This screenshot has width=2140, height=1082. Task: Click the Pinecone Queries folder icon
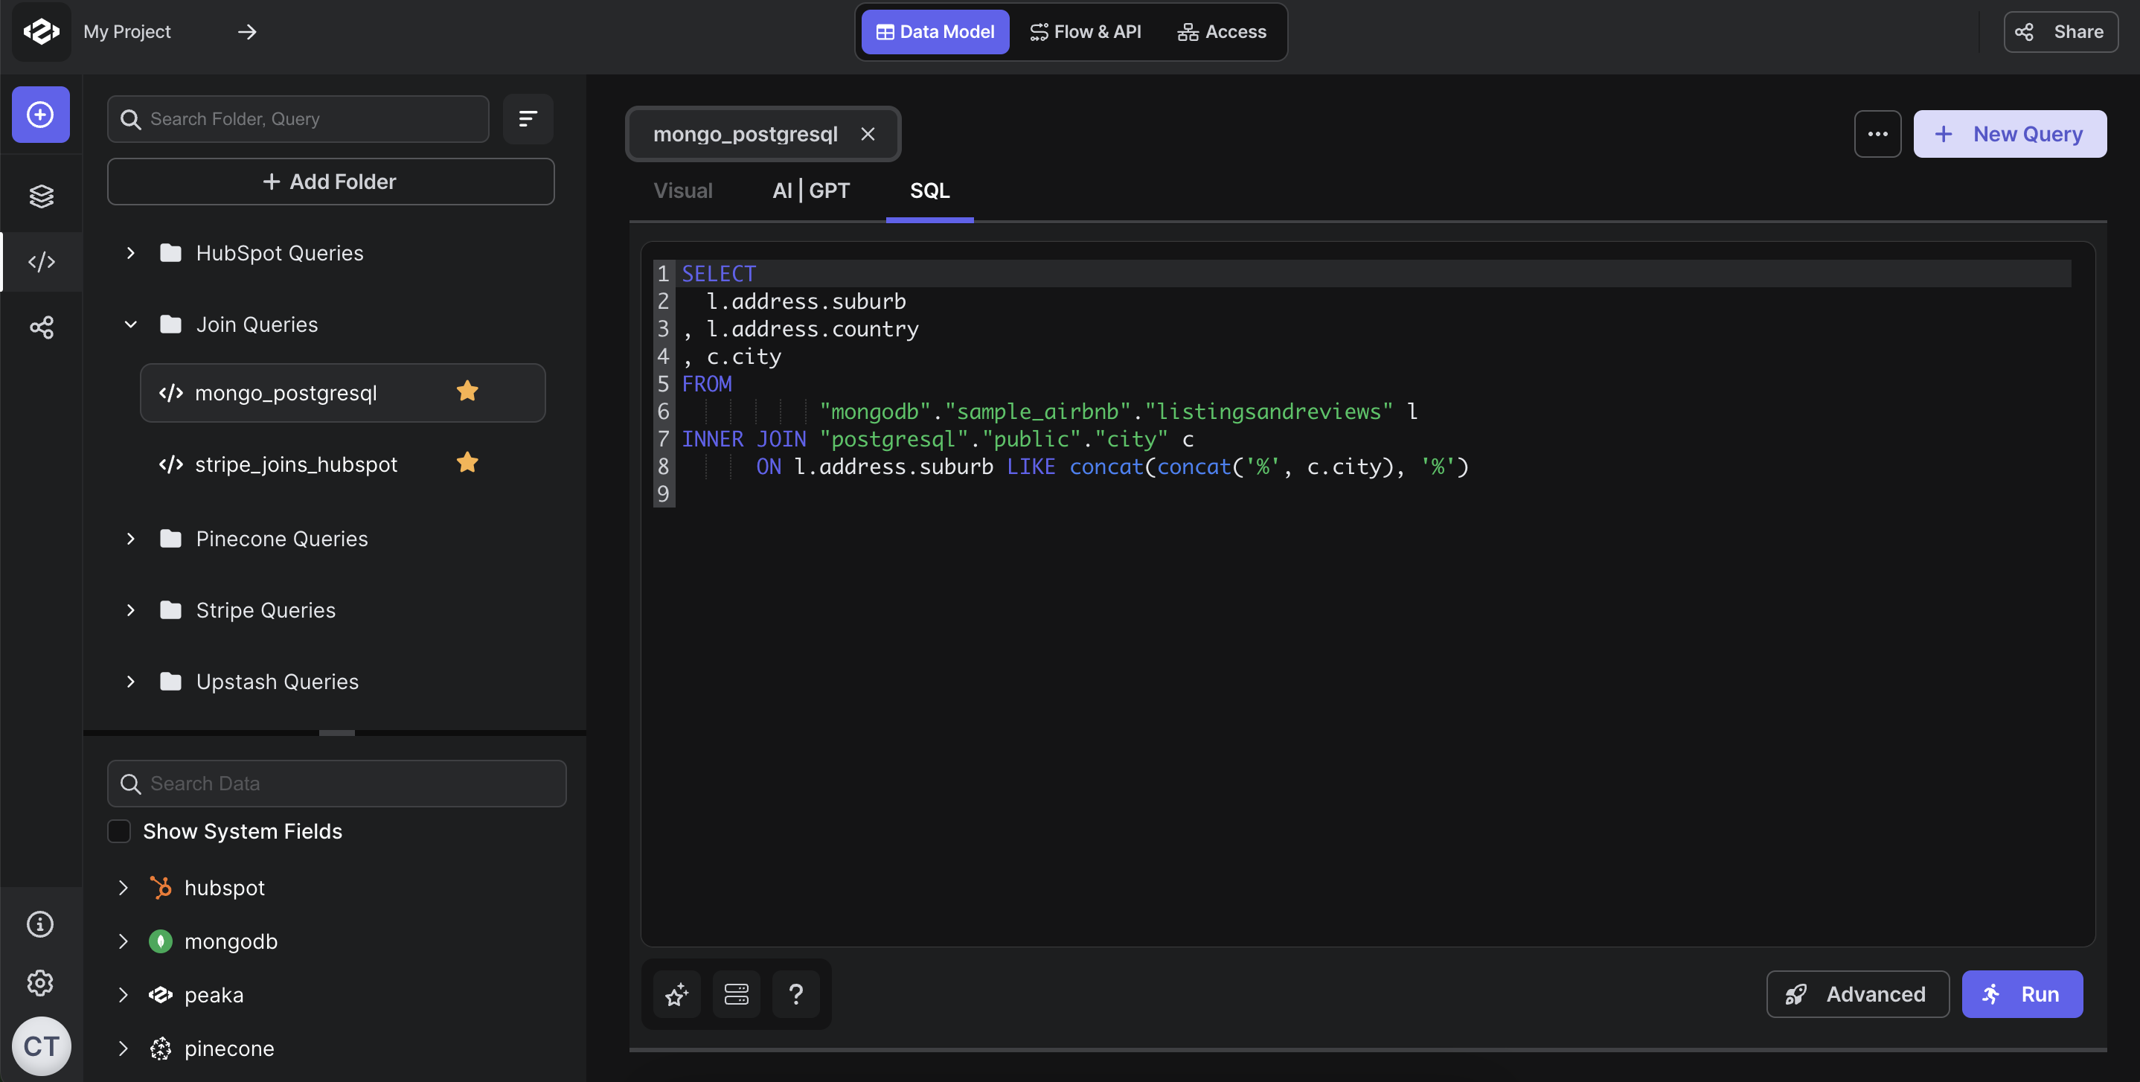coord(170,539)
